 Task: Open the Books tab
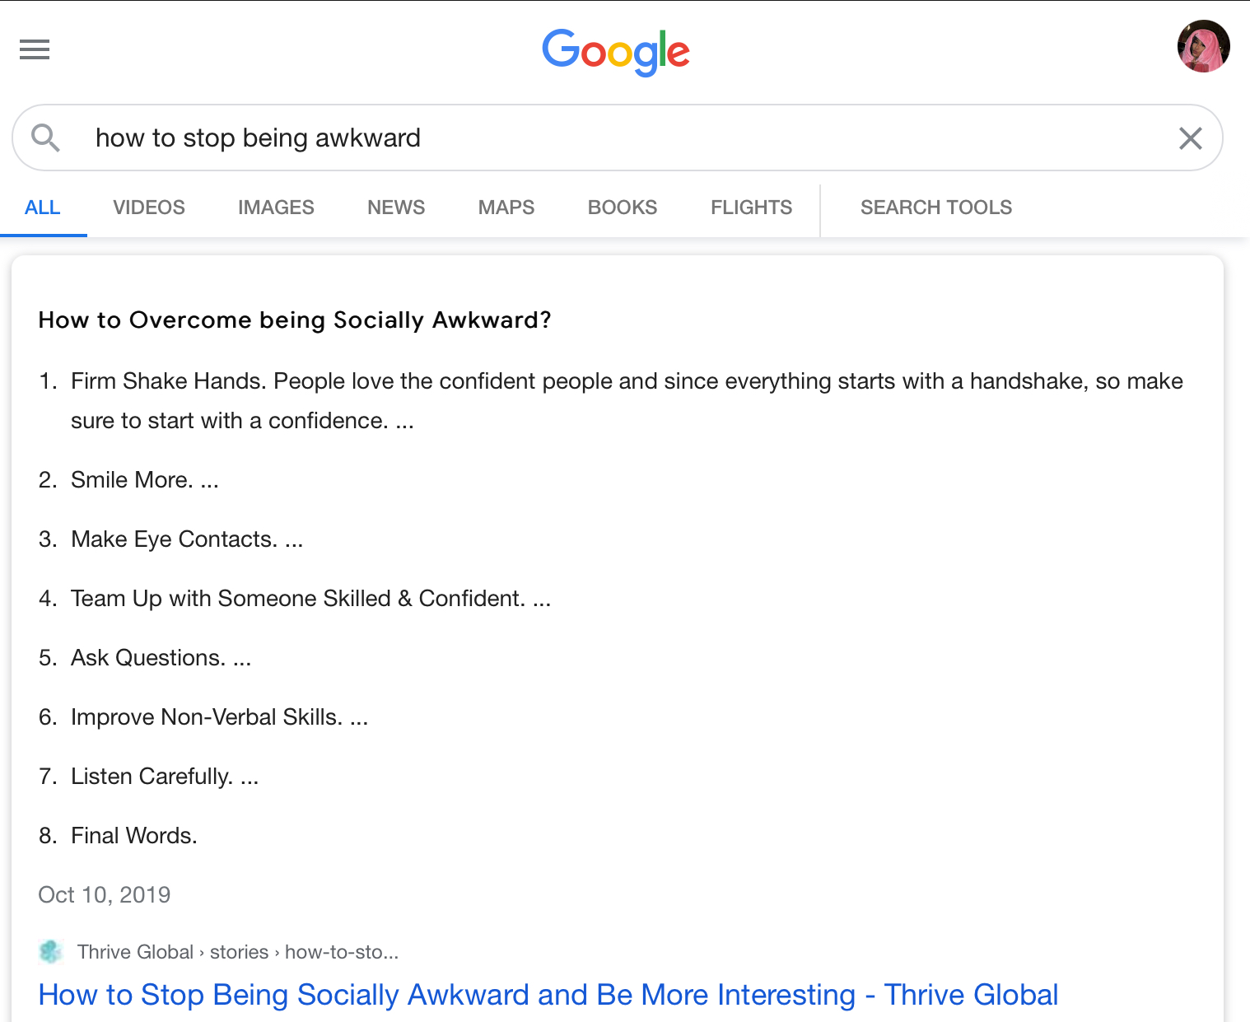tap(623, 208)
